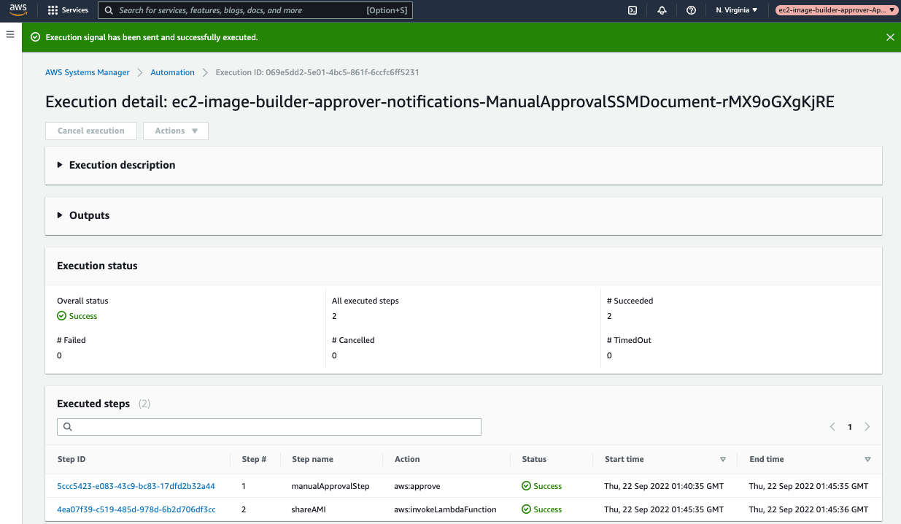Expand the Execution description section
The image size is (901, 524).
tap(117, 165)
